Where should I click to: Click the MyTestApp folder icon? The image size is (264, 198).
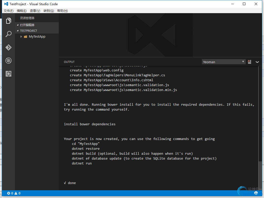click(x=26, y=37)
